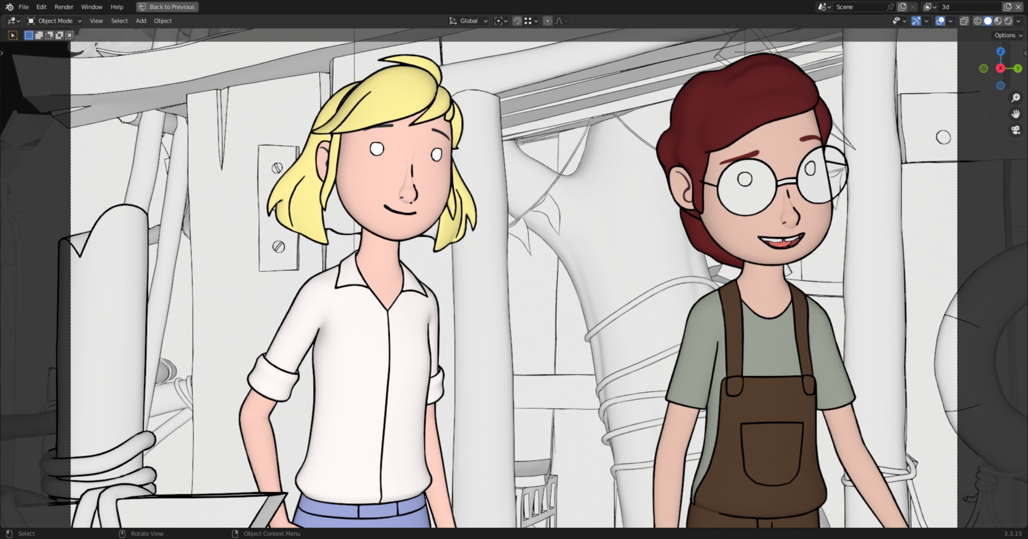
Task: Open the Object Mode dropdown
Action: 53,21
